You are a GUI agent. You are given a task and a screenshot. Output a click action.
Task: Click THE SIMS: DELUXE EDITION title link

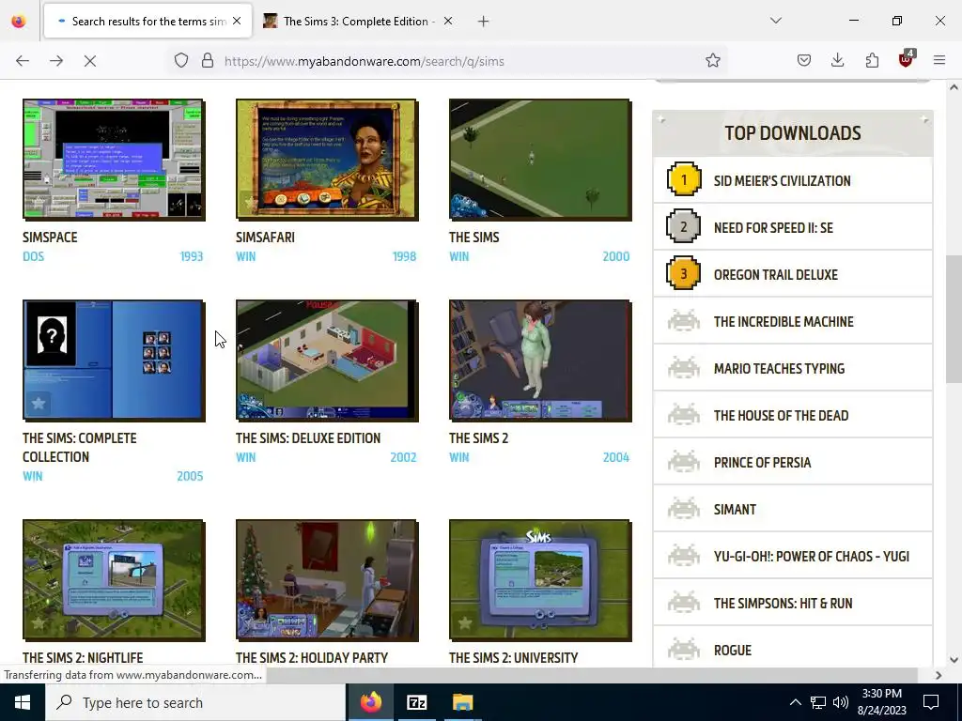click(308, 438)
